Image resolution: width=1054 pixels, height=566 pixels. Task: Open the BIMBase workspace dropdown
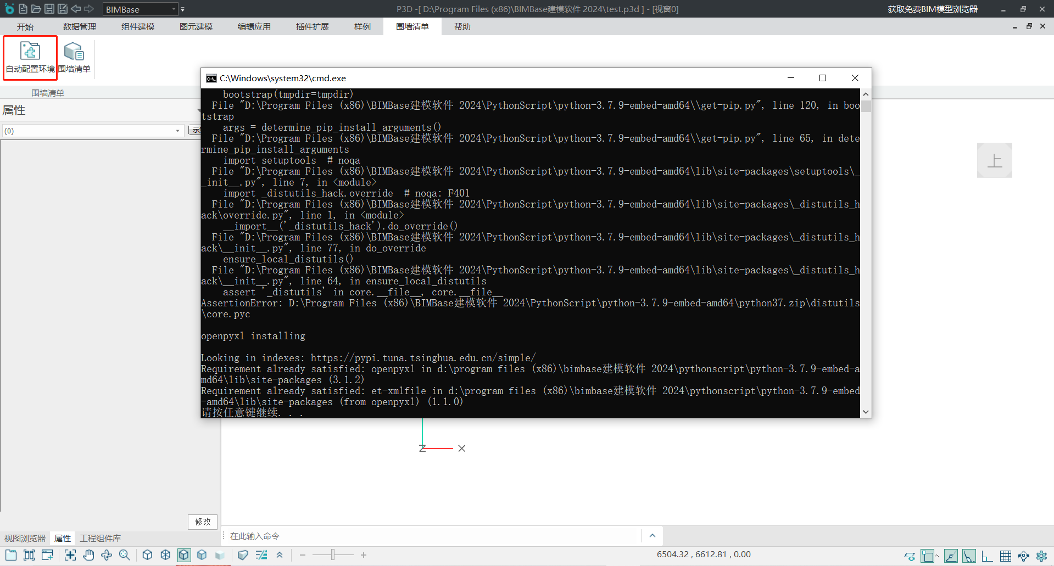[x=141, y=9]
